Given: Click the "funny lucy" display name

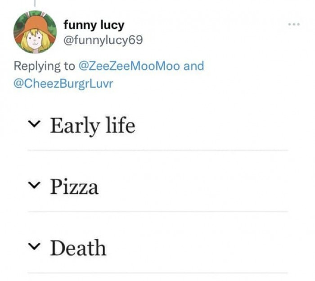Looking at the screenshot, I should tap(93, 24).
